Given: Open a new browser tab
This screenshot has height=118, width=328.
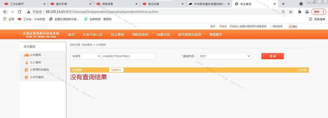Looking at the screenshot, I should pos(283,4).
